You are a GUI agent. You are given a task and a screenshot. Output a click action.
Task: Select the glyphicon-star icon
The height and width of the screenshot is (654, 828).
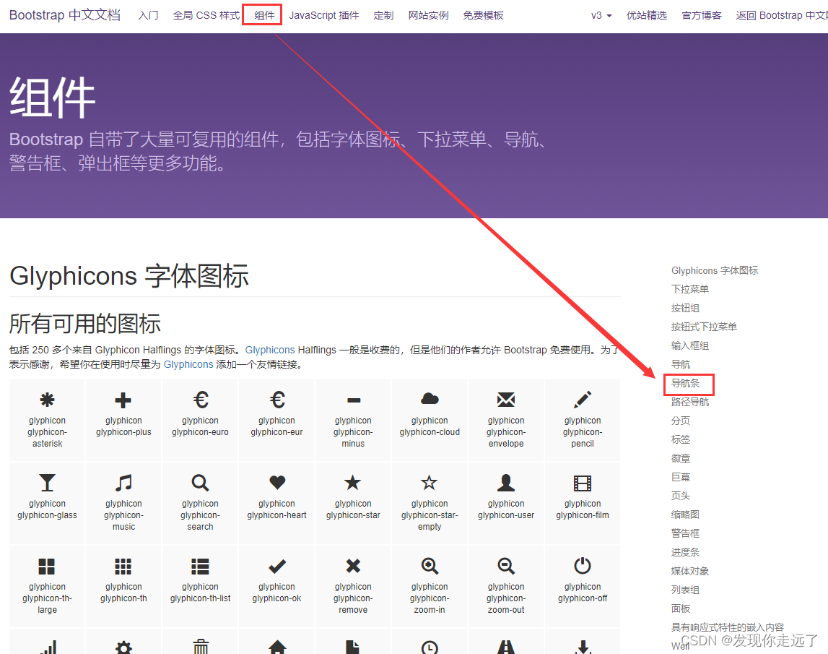click(352, 483)
